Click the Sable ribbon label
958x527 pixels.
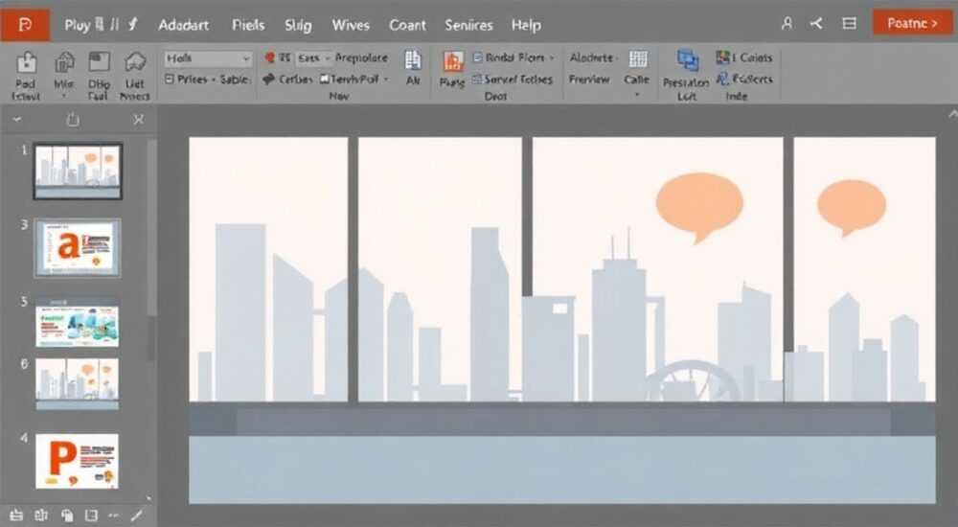tap(235, 79)
